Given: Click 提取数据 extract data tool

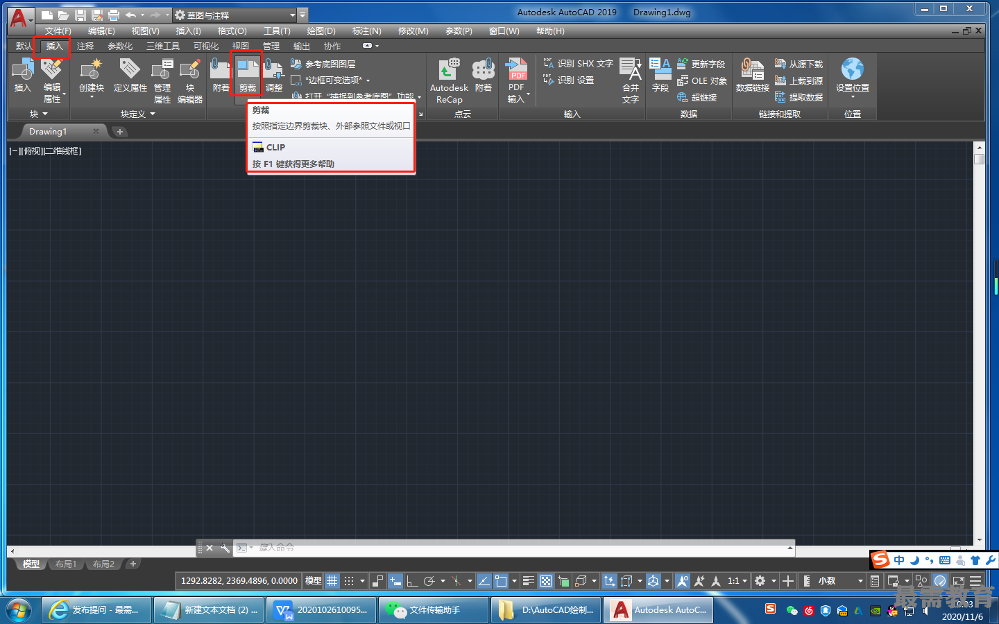Looking at the screenshot, I should coord(799,97).
